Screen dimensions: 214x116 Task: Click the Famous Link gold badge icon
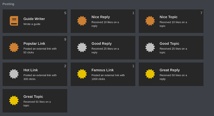click(82, 74)
